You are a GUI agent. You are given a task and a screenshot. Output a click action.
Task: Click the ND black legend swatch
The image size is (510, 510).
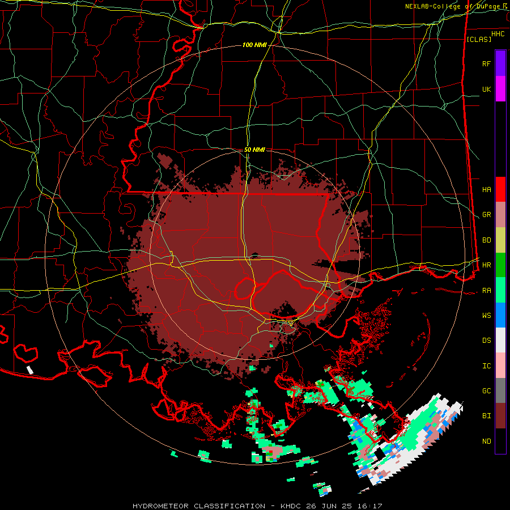pyautogui.click(x=500, y=441)
